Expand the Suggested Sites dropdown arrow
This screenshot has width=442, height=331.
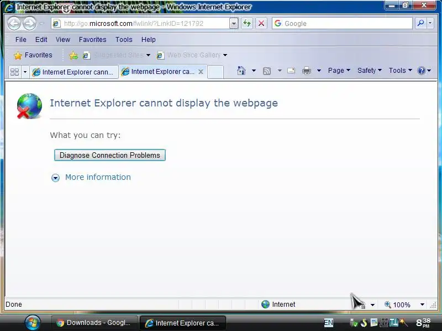(x=148, y=55)
